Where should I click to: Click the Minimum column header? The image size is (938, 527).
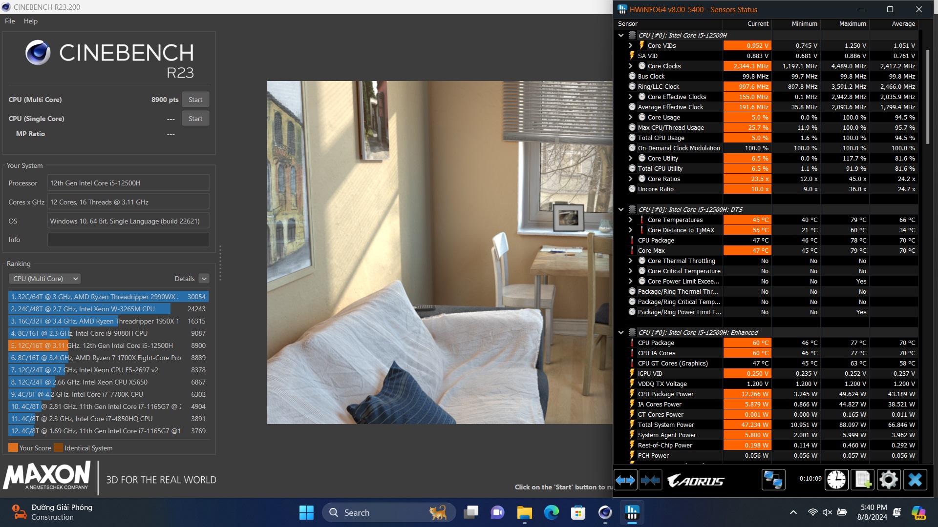click(x=796, y=23)
